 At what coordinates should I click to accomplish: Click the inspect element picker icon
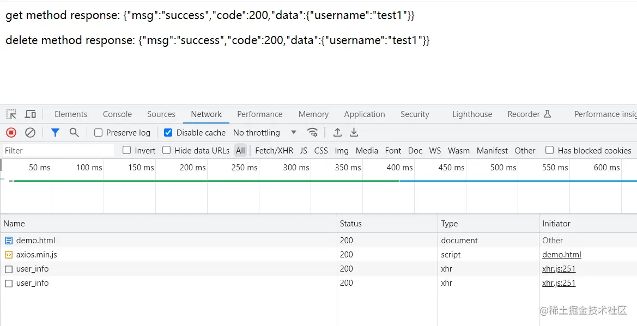click(11, 114)
